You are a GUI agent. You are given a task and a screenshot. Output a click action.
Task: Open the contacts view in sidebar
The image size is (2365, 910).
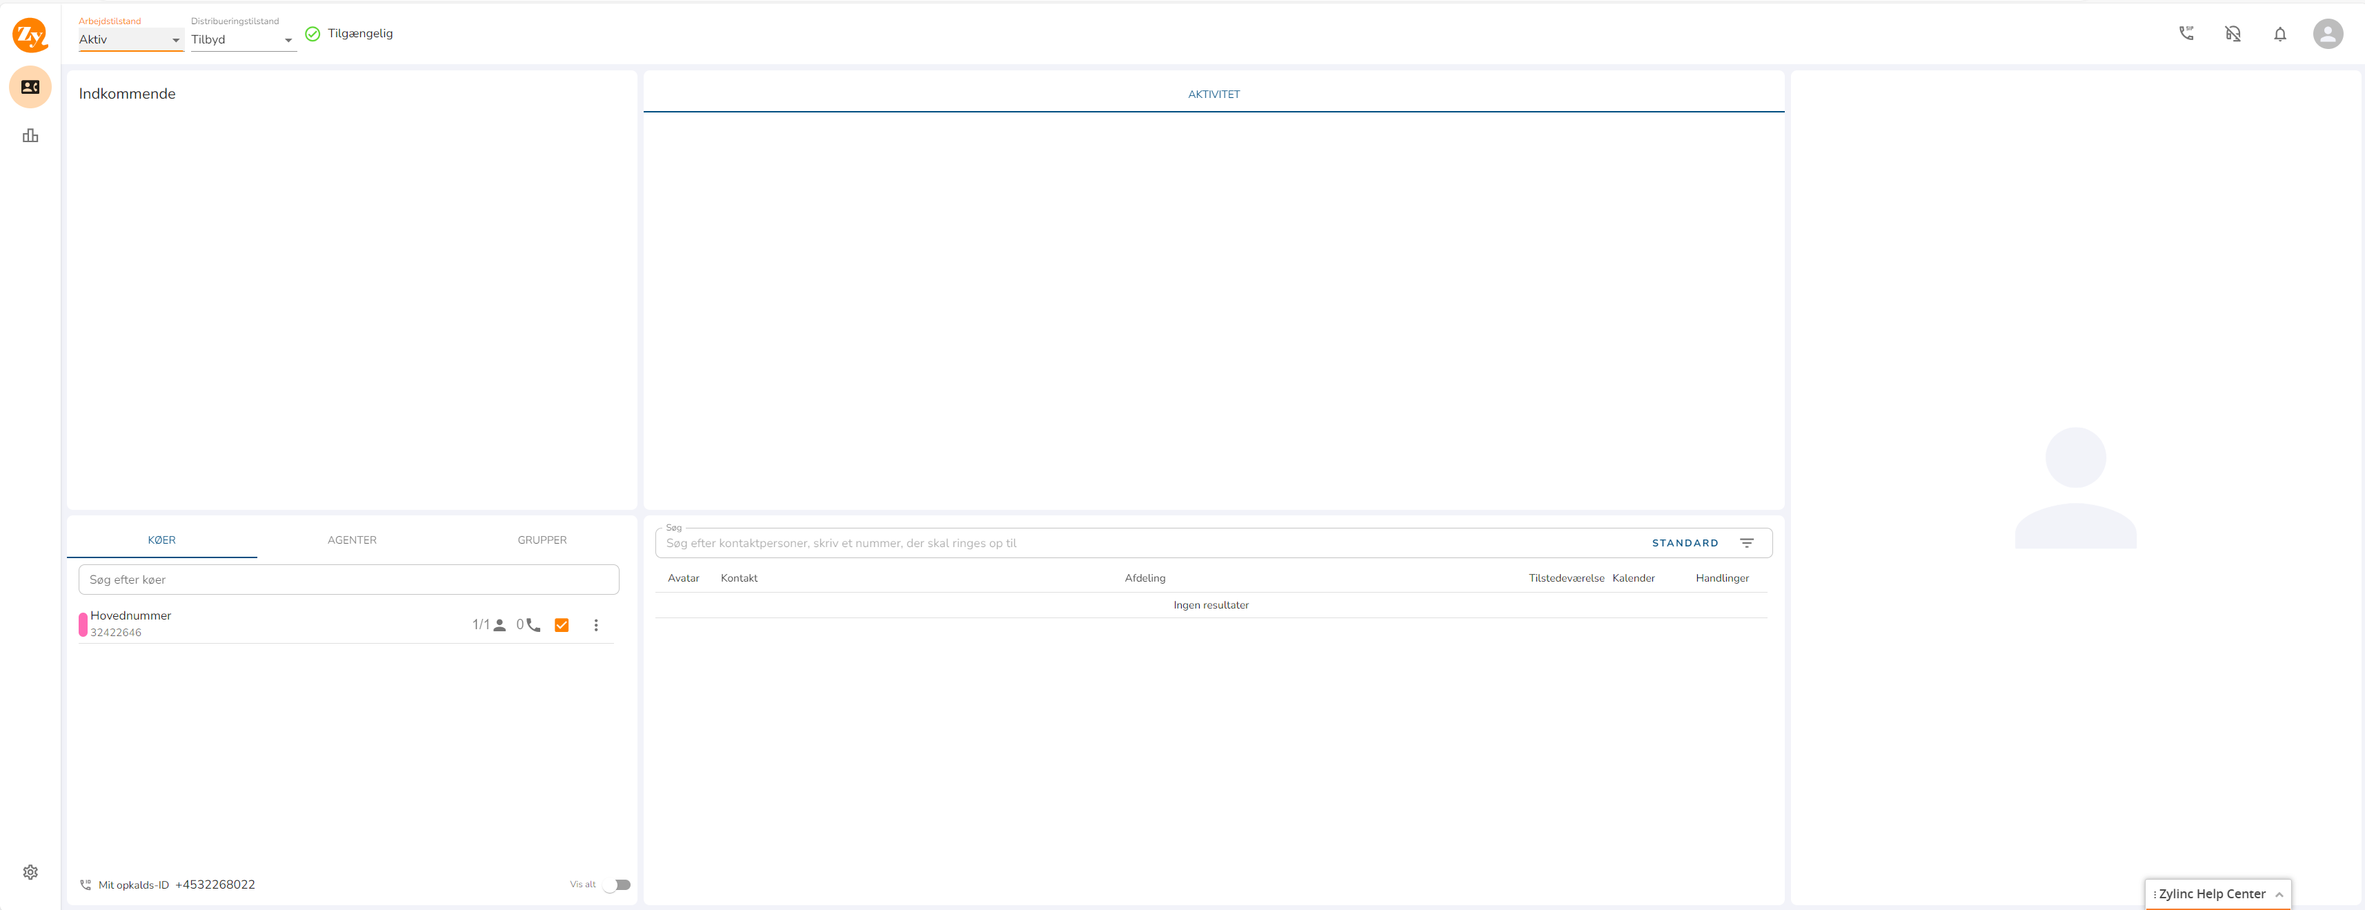(x=30, y=87)
